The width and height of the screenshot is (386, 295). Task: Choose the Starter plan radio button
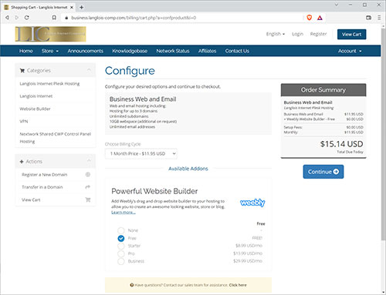[121, 246]
